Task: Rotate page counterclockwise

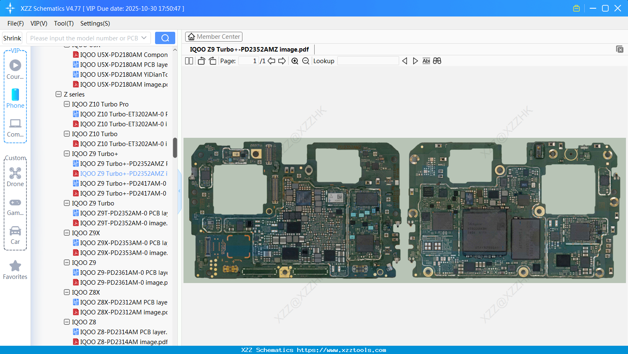Action: [x=201, y=61]
